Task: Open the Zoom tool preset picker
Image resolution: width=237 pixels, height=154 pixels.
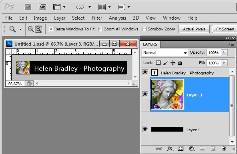Action: click(20, 30)
